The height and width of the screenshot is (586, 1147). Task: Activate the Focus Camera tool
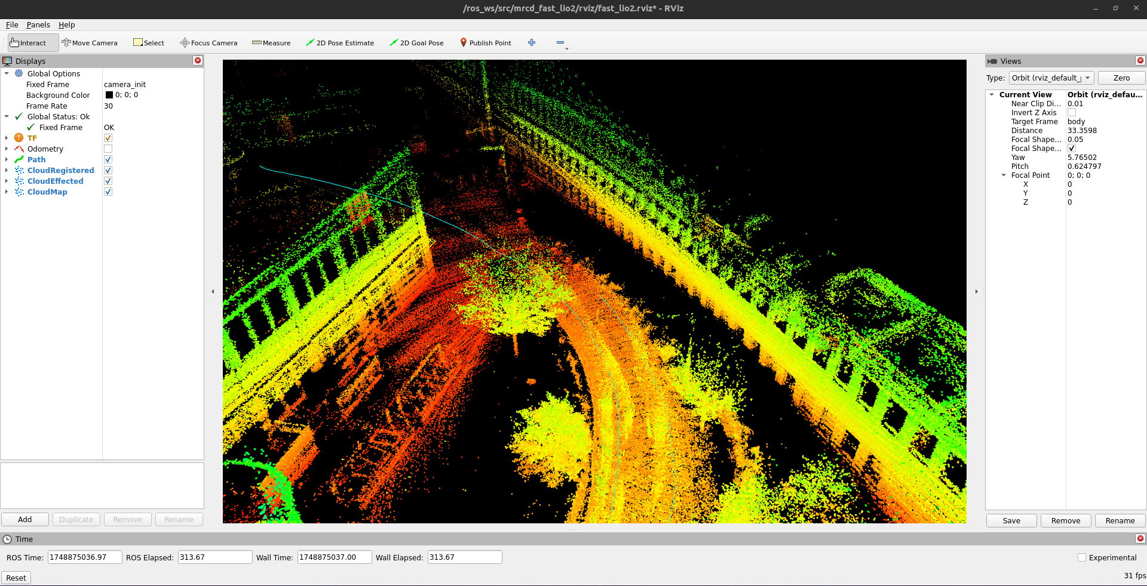(208, 43)
